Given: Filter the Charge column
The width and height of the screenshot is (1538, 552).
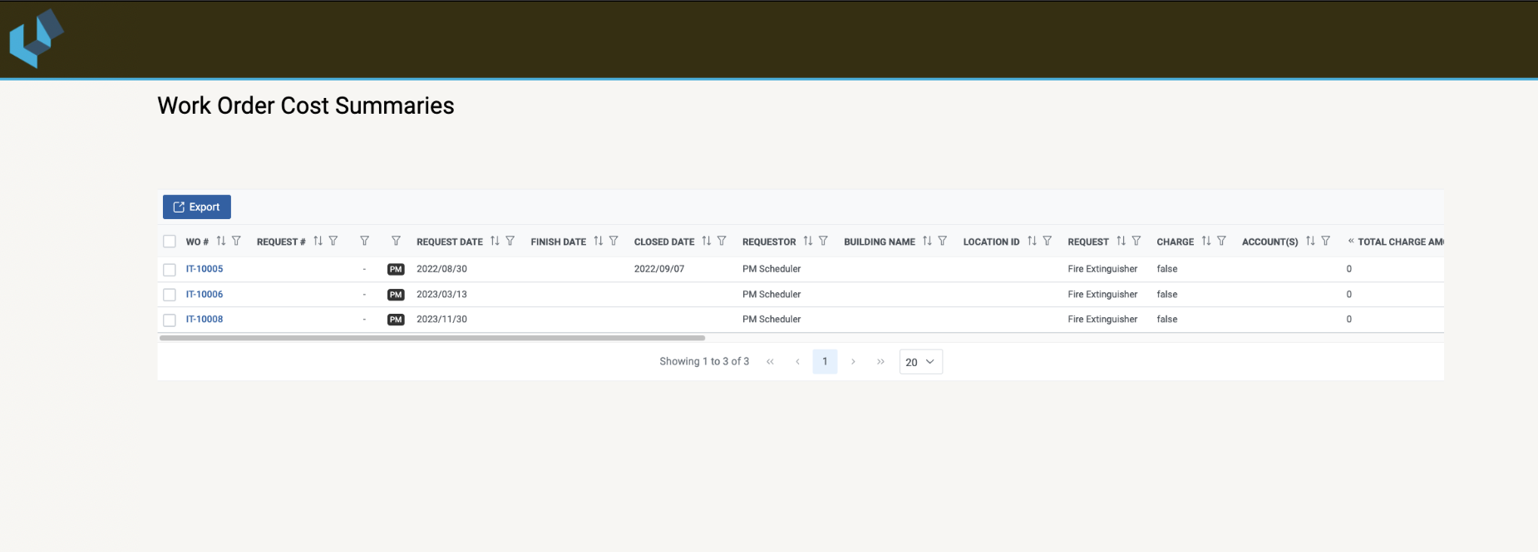Looking at the screenshot, I should (x=1221, y=241).
